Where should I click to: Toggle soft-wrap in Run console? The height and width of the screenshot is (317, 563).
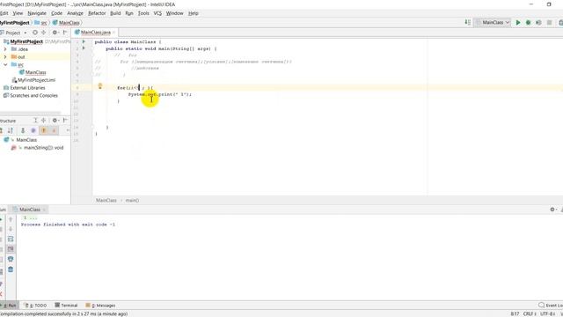(11, 239)
